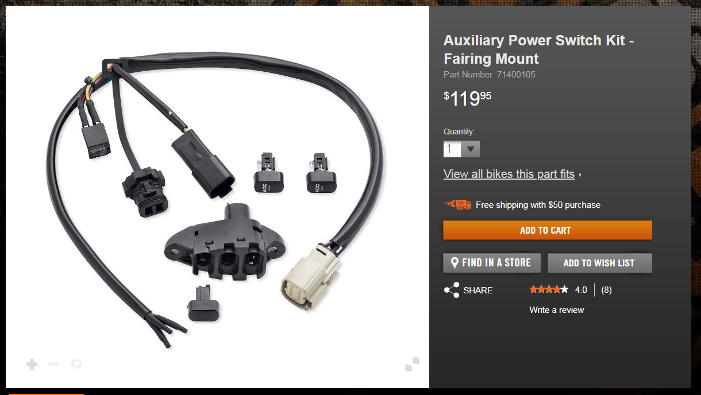The image size is (701, 395).
Task: Open the Quantity dropdown arrow
Action: 471,149
